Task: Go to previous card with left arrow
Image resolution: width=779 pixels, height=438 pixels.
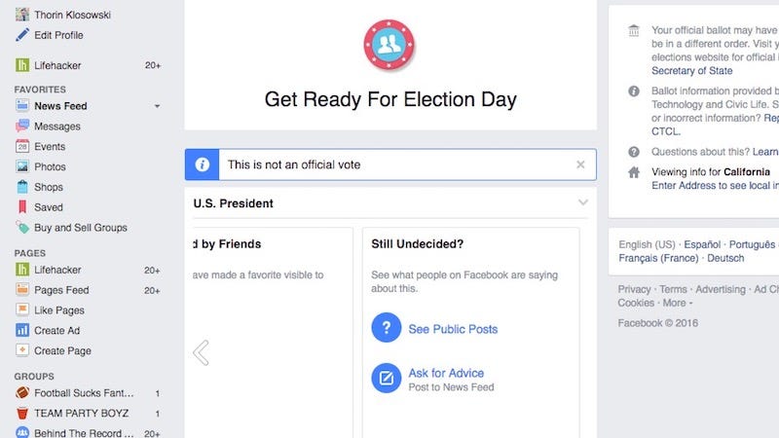Action: 202,353
